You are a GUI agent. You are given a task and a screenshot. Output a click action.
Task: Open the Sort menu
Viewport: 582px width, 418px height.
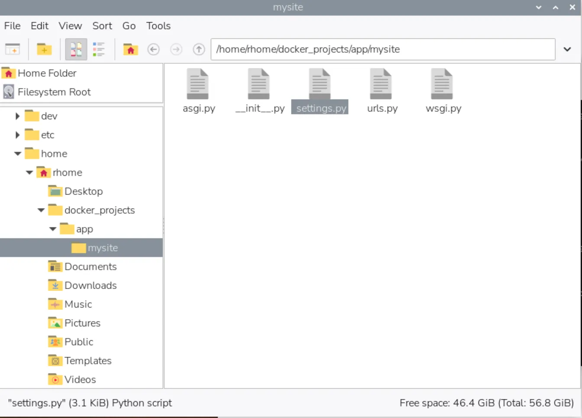coord(102,26)
